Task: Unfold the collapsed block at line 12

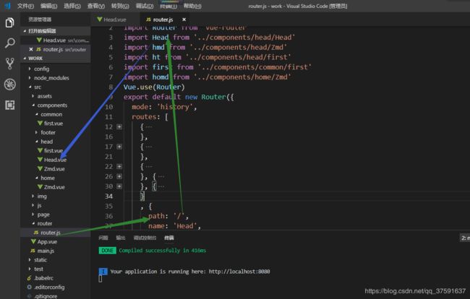Action: pyautogui.click(x=119, y=127)
